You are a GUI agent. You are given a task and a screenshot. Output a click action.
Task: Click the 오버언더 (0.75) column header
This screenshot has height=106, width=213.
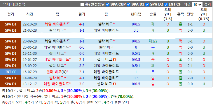(x=204, y=14)
